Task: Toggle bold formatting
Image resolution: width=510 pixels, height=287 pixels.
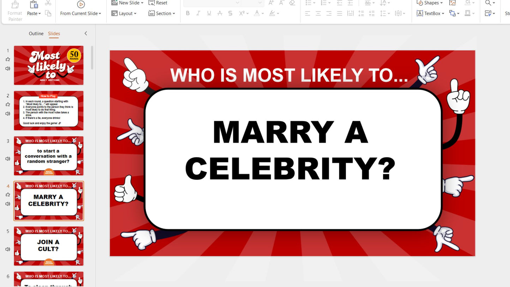Action: click(x=188, y=13)
